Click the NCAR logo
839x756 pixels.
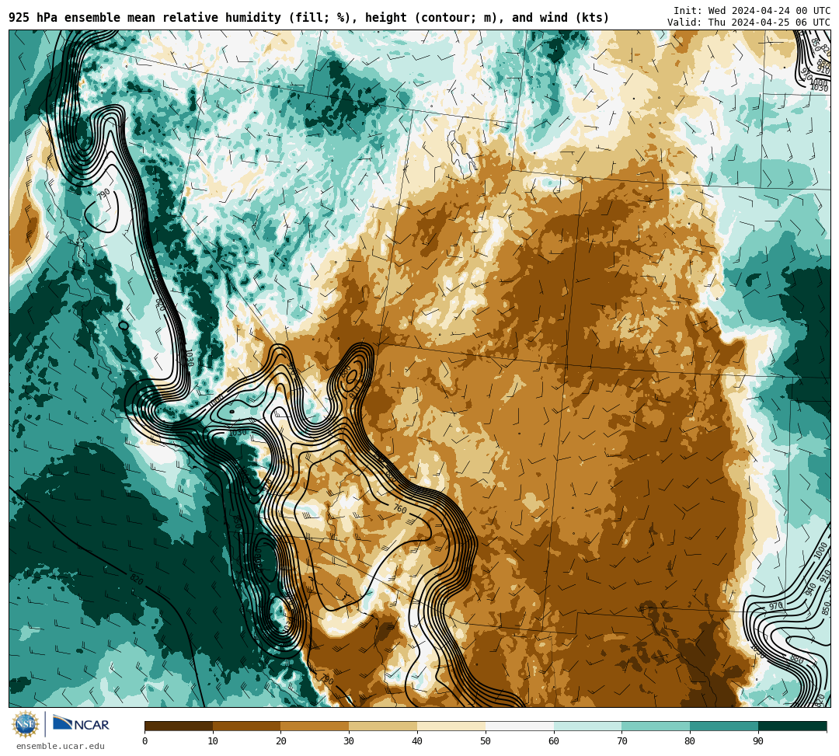[82, 723]
